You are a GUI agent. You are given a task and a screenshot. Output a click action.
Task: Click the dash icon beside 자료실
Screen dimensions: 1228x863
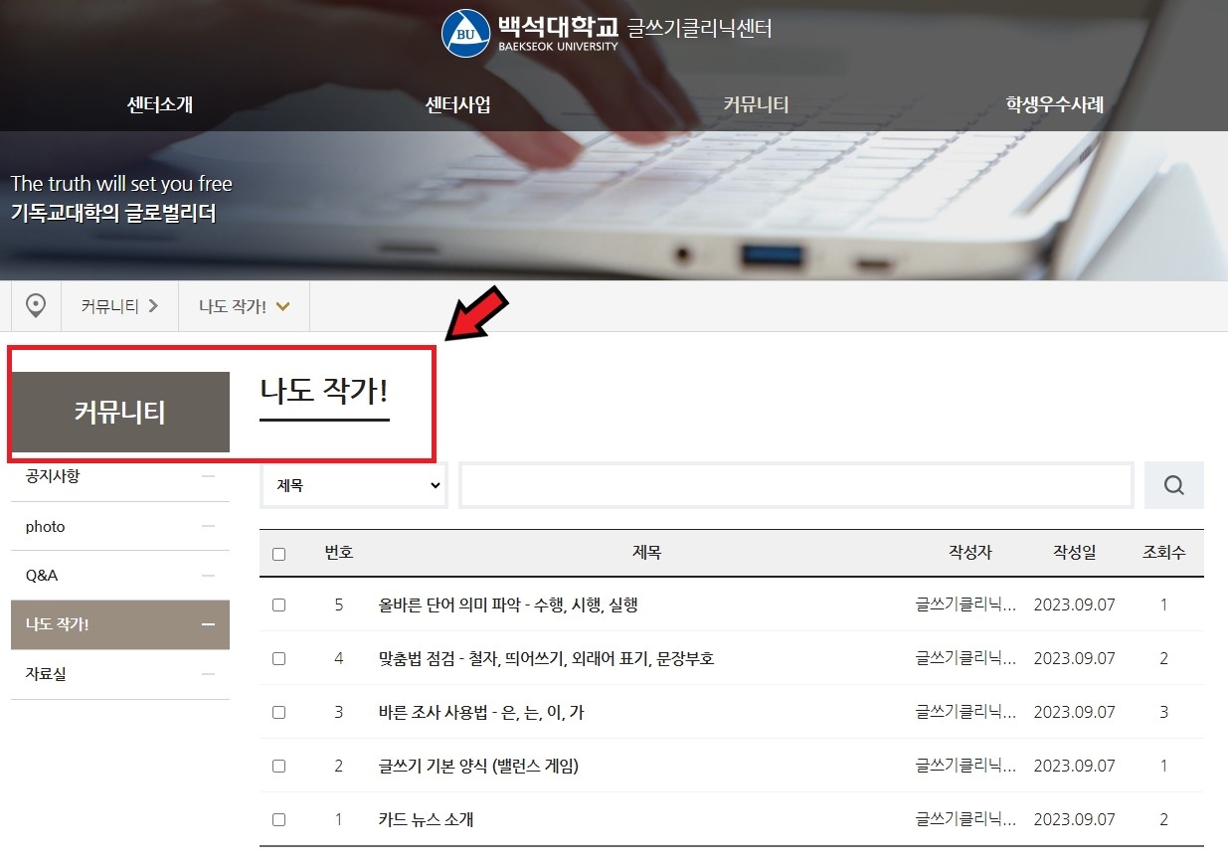(208, 674)
